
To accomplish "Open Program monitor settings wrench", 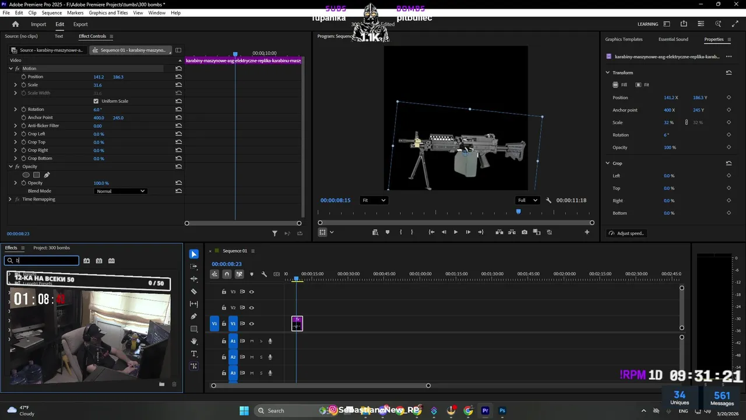I will (549, 200).
